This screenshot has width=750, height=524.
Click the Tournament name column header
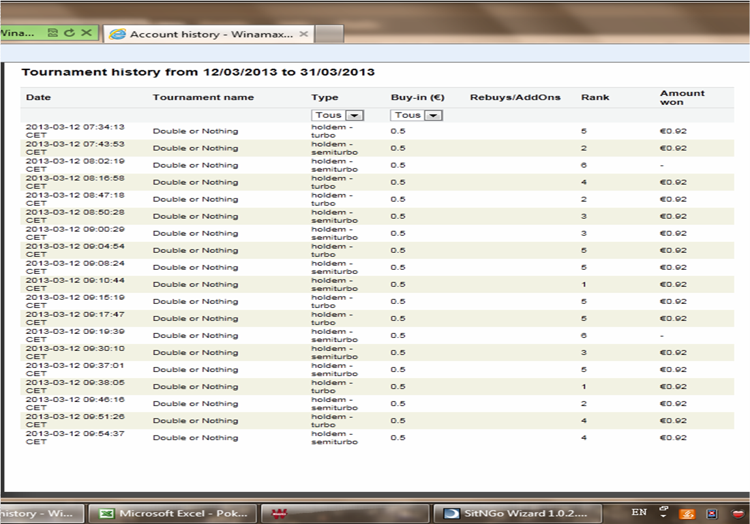[x=203, y=97]
